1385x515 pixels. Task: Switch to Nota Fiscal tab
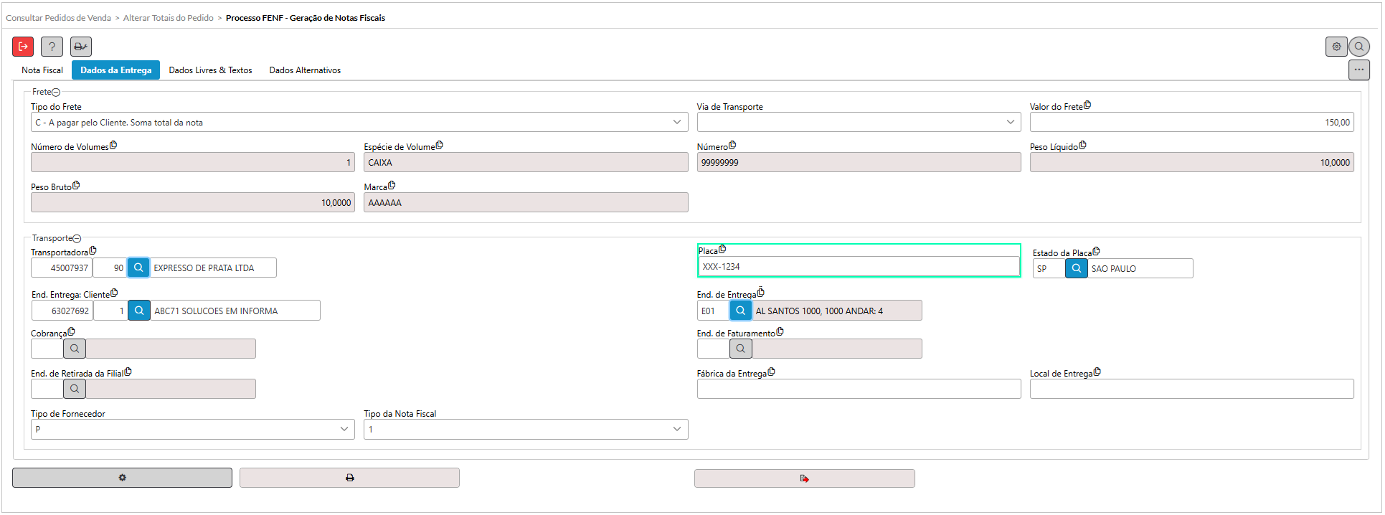42,70
